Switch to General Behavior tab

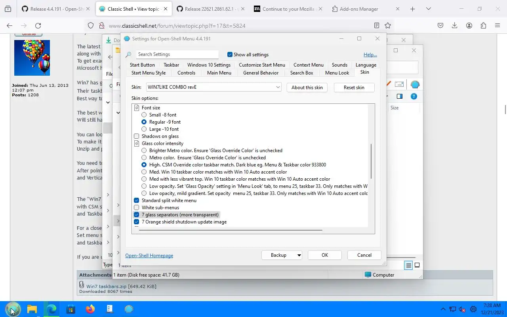pos(261,73)
